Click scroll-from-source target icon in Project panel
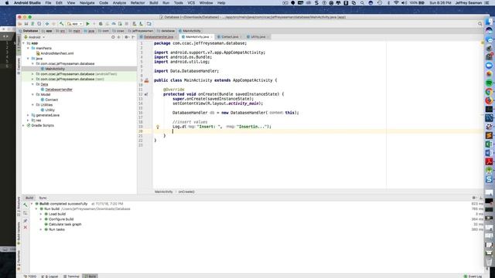The image size is (495, 278). click(113, 37)
